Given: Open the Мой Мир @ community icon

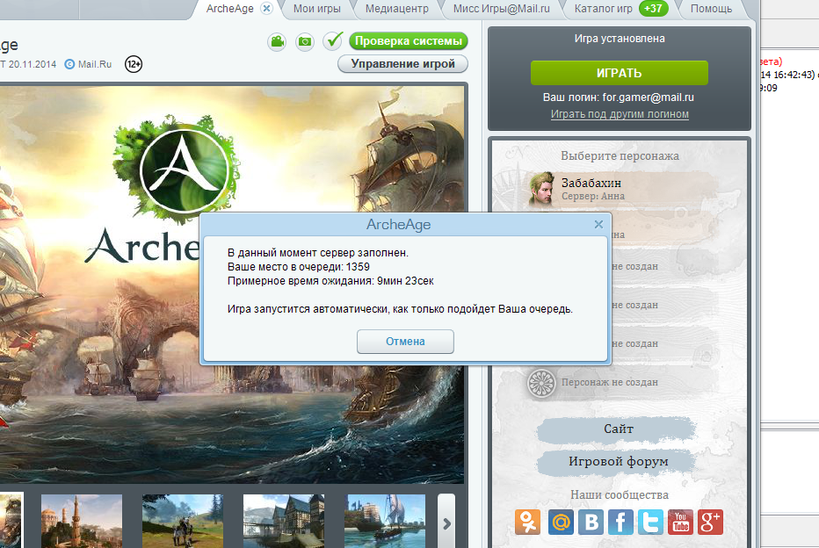Looking at the screenshot, I should point(561,522).
